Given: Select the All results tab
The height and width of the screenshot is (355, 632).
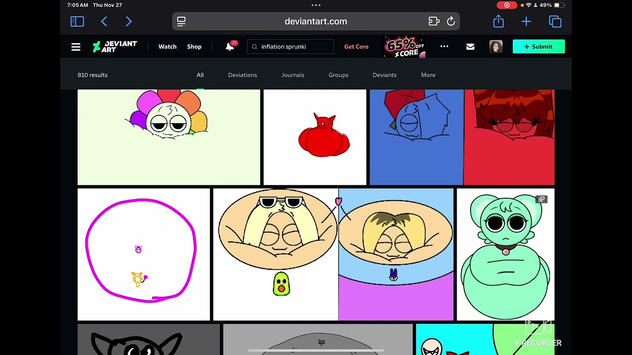Looking at the screenshot, I should click(200, 75).
